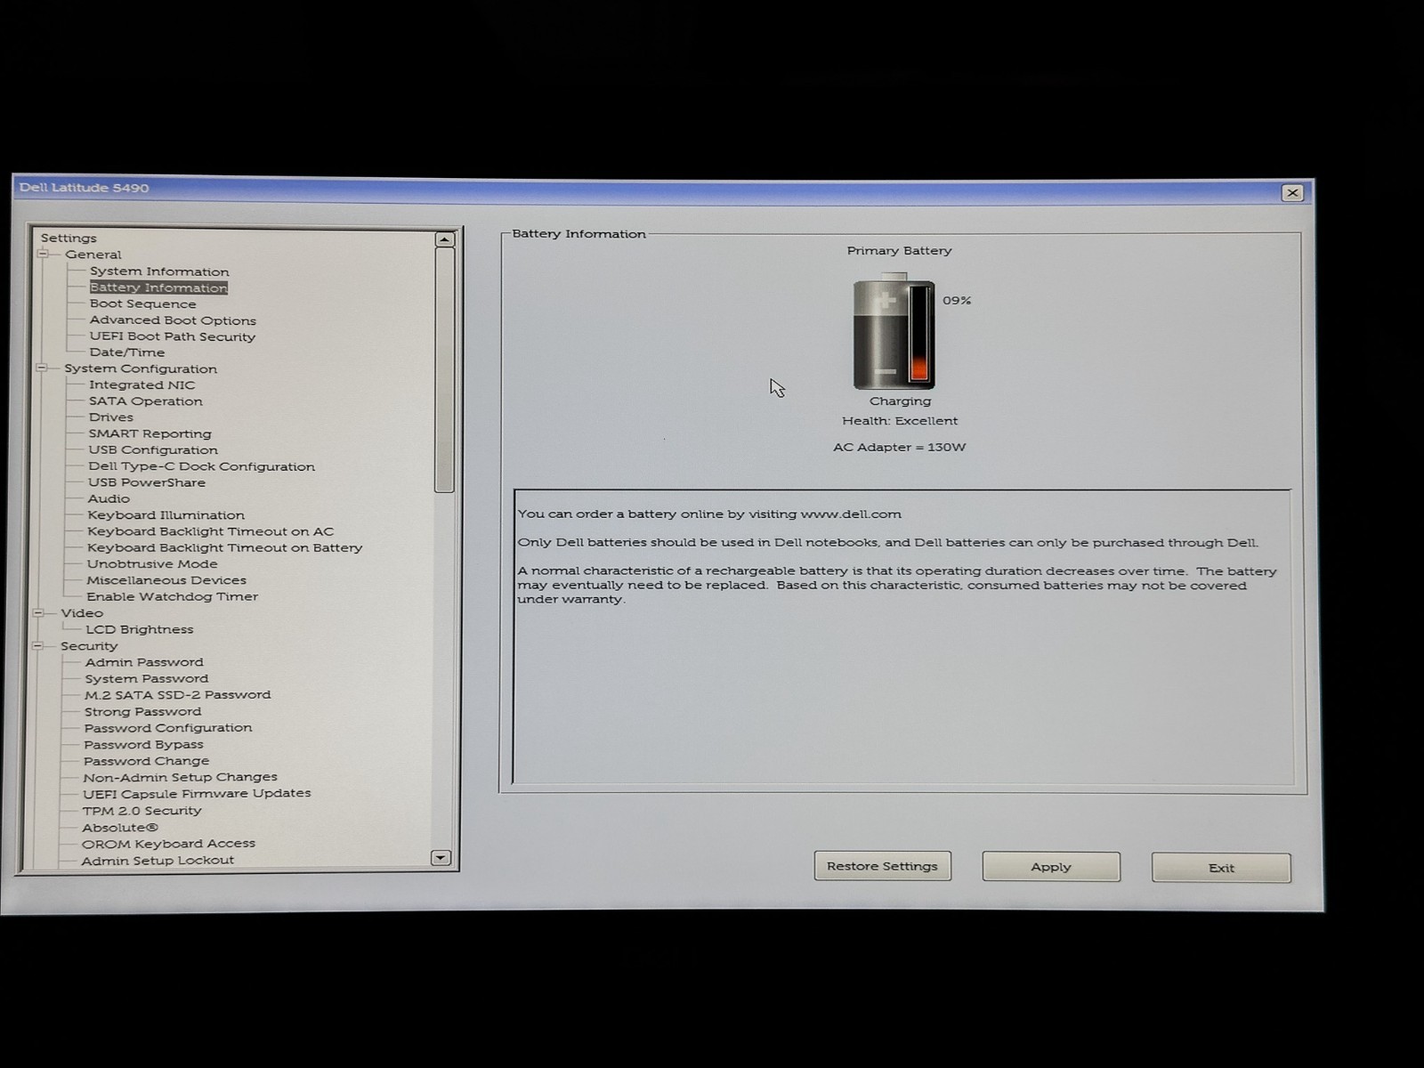Open Boot Sequence settings
This screenshot has width=1424, height=1068.
click(x=142, y=303)
